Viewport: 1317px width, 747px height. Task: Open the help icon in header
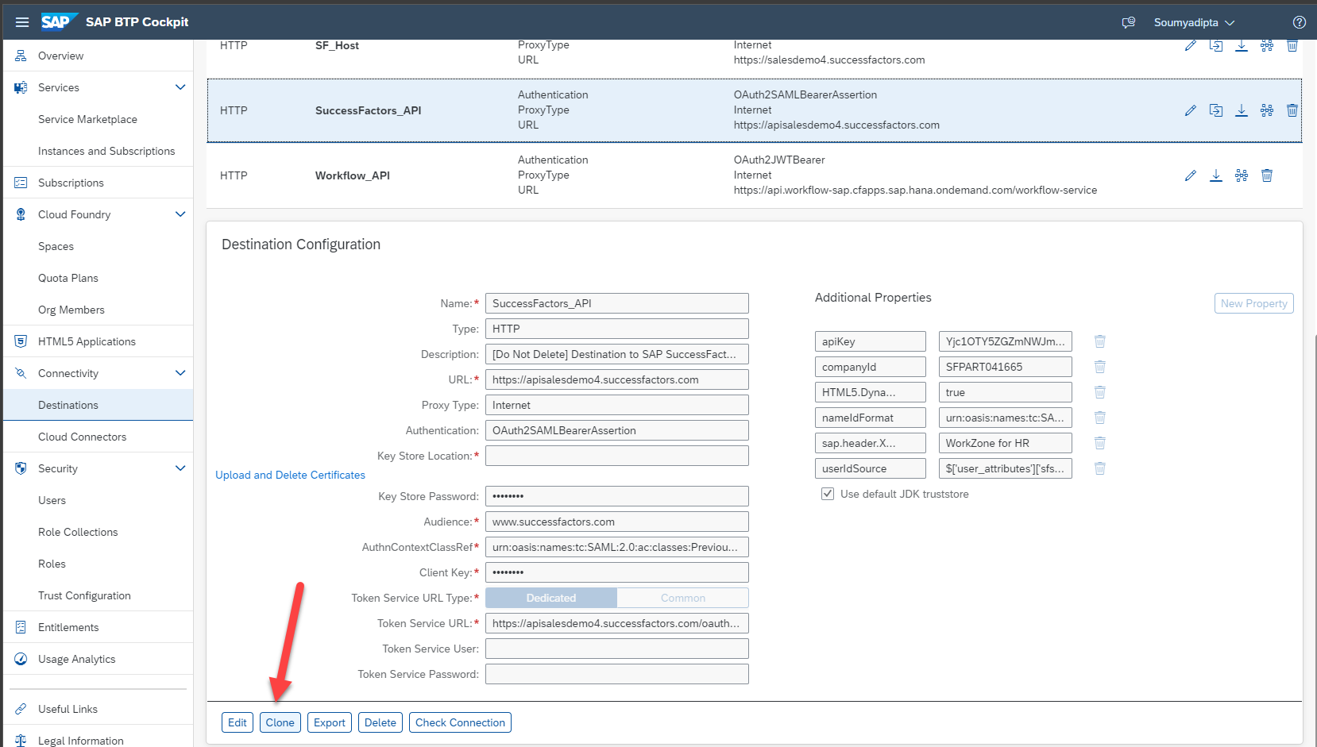(x=1300, y=22)
